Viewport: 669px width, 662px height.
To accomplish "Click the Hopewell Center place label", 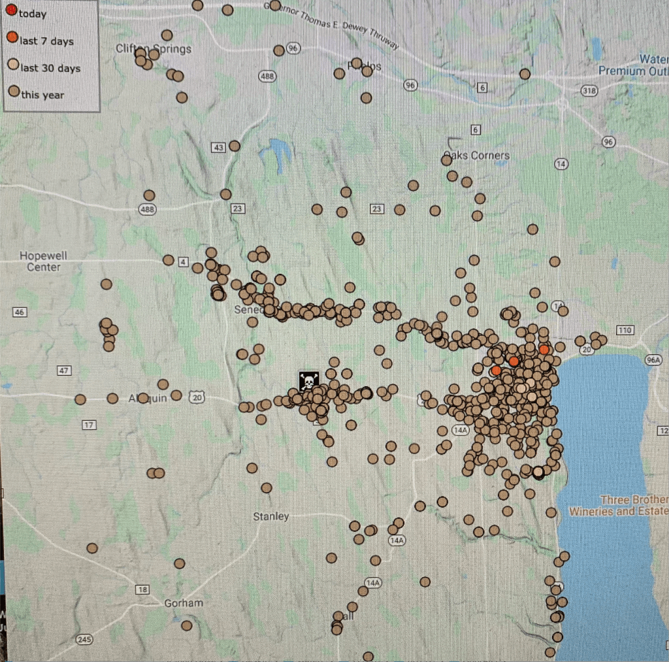I will click(x=43, y=261).
